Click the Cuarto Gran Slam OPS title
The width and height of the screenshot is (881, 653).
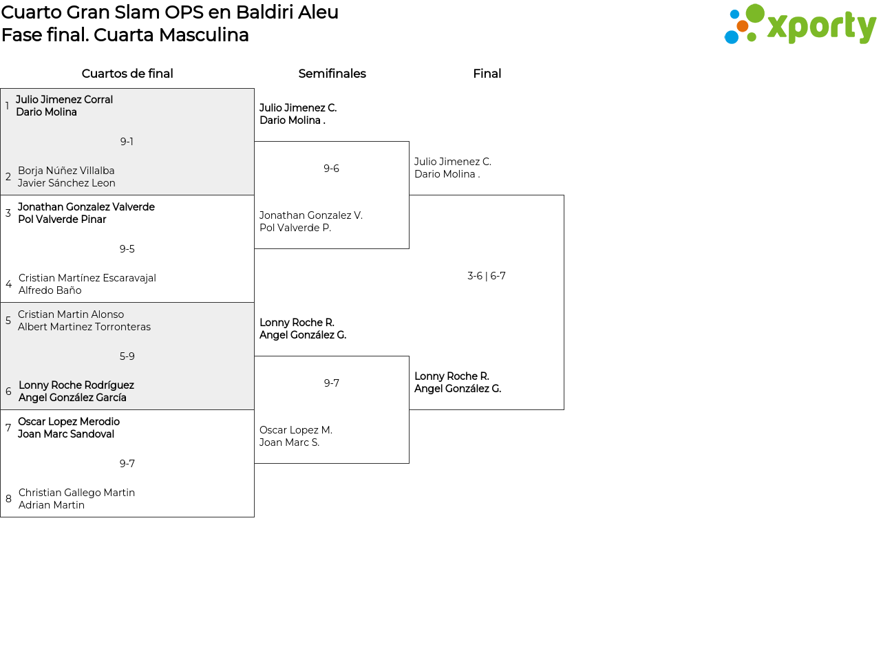point(169,12)
